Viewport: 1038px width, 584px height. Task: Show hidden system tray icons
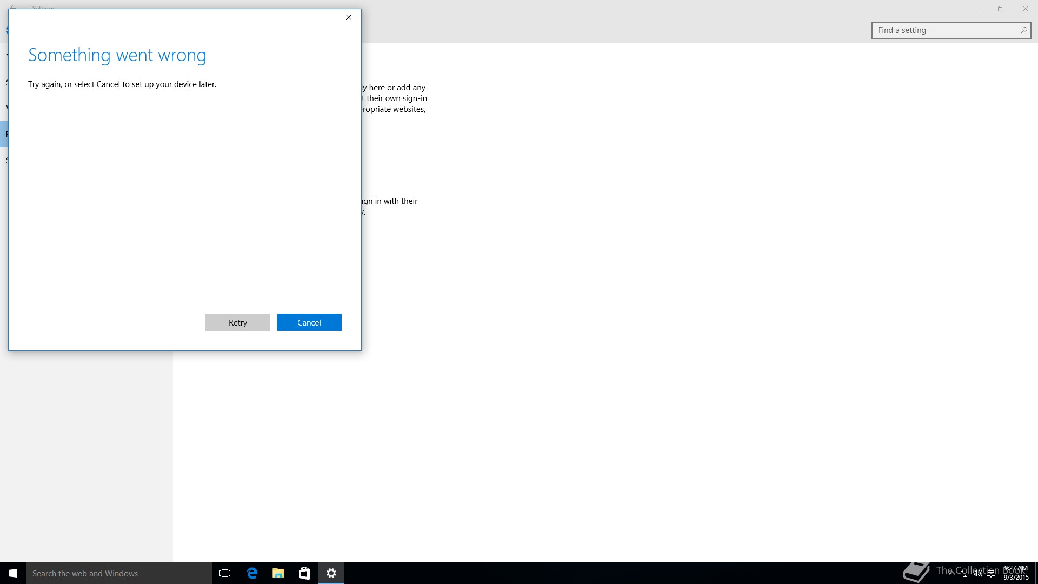coord(951,573)
